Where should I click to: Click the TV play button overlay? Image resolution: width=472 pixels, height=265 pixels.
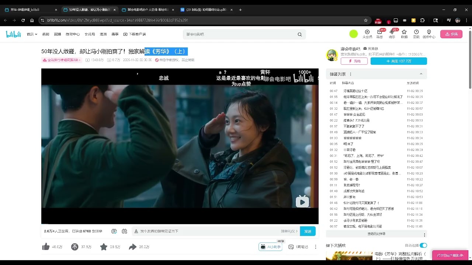(302, 201)
